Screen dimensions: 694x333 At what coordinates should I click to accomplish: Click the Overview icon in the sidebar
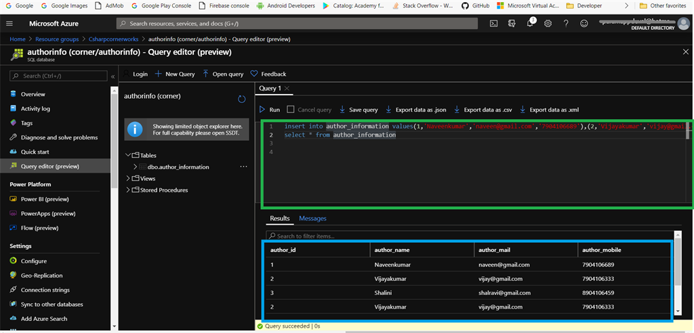(x=14, y=94)
